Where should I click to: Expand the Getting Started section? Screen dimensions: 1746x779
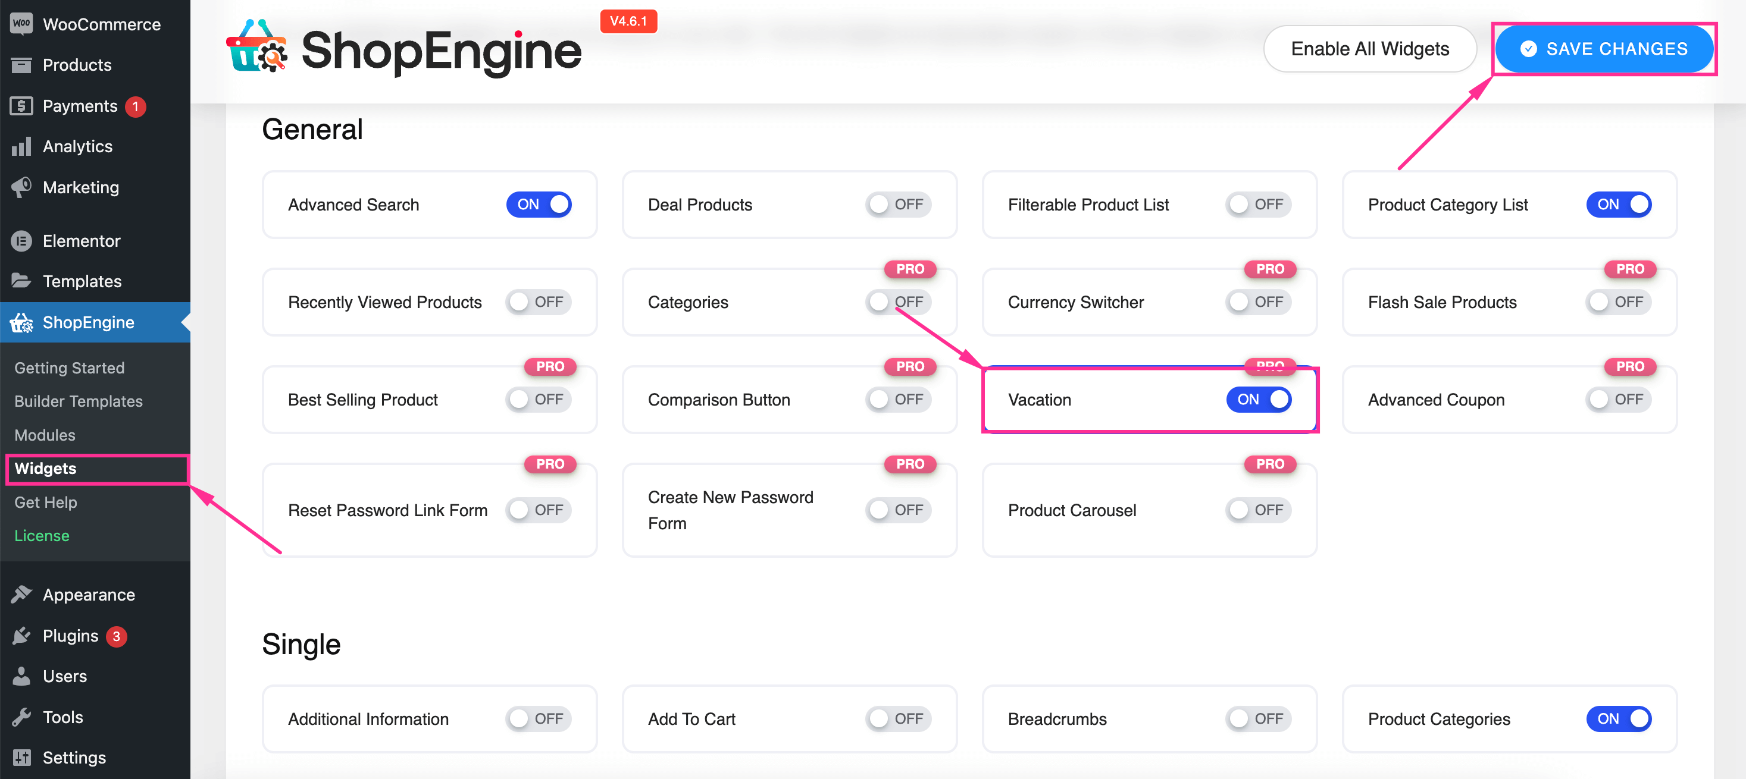click(x=70, y=366)
